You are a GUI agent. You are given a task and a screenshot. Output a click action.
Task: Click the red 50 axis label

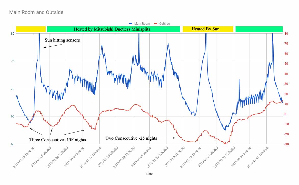tap(286, 64)
